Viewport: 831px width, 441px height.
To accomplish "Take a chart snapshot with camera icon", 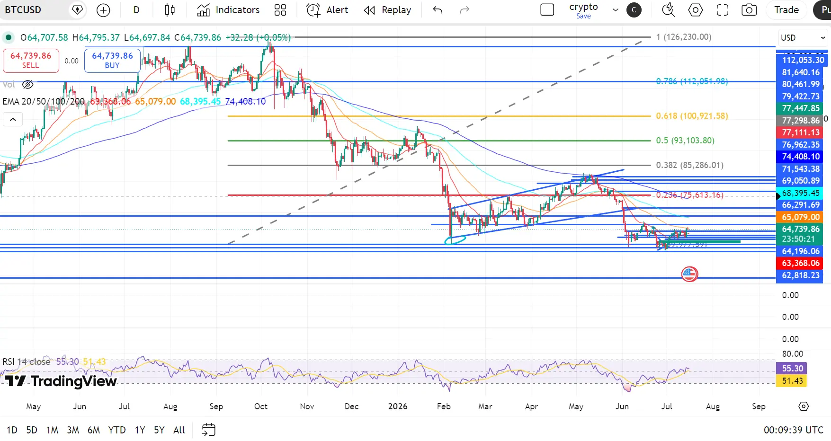I will coord(749,10).
